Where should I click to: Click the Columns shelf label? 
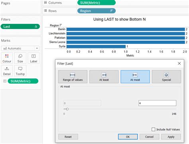click(x=55, y=3)
